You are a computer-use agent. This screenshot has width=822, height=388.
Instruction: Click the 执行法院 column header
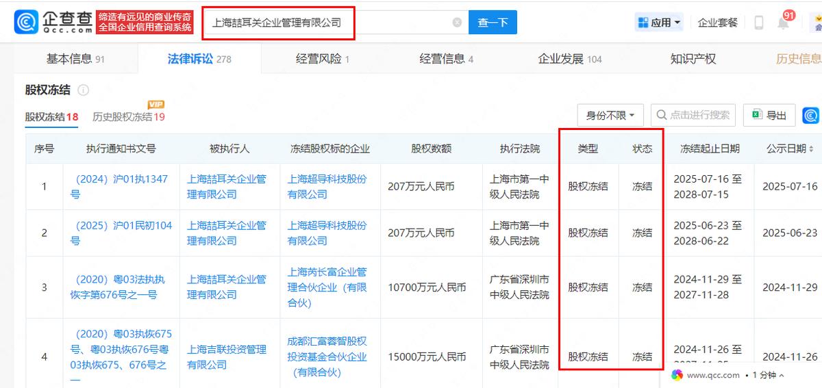[x=520, y=148]
